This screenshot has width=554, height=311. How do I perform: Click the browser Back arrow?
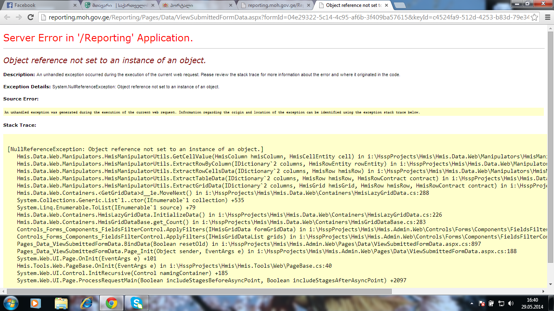pyautogui.click(x=7, y=17)
